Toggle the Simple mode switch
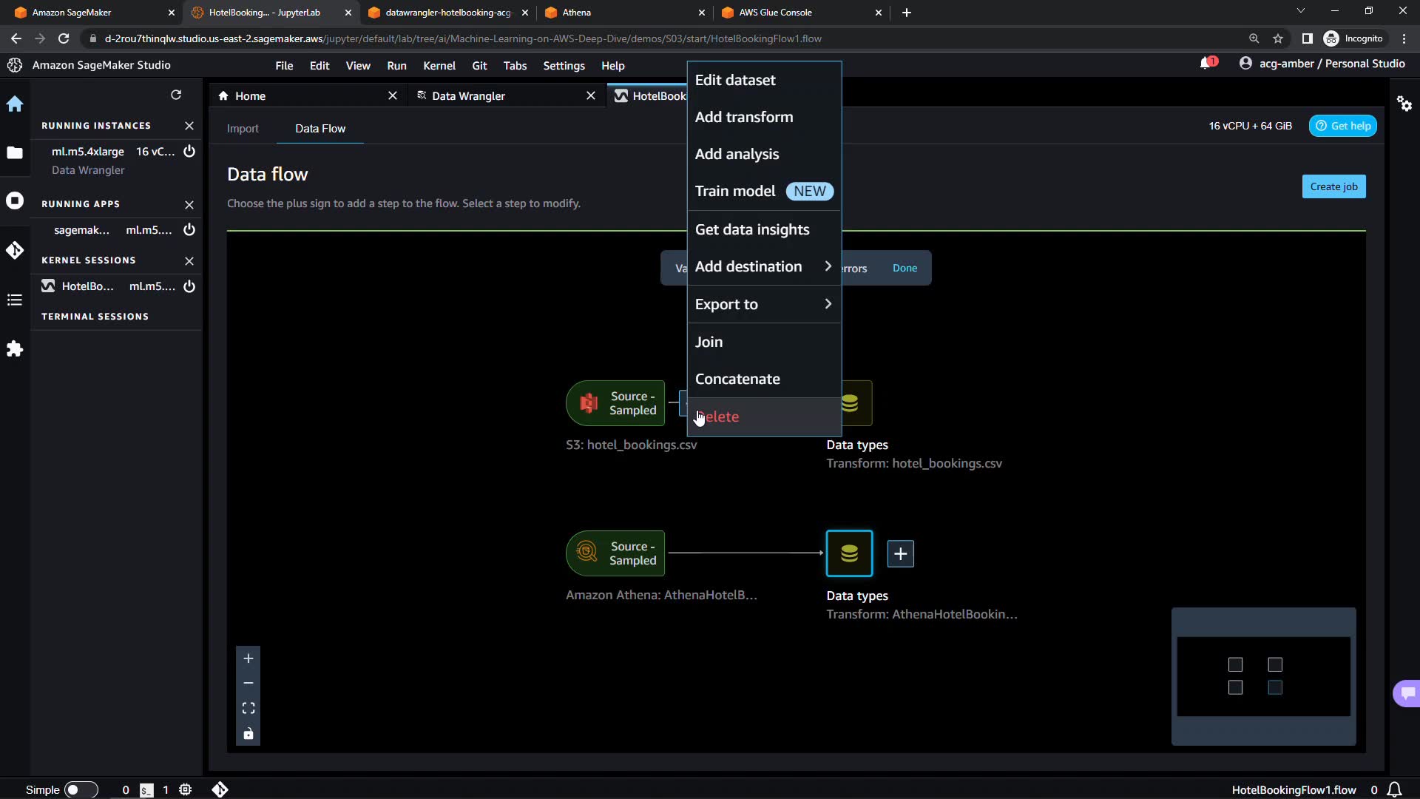The image size is (1420, 799). [81, 789]
